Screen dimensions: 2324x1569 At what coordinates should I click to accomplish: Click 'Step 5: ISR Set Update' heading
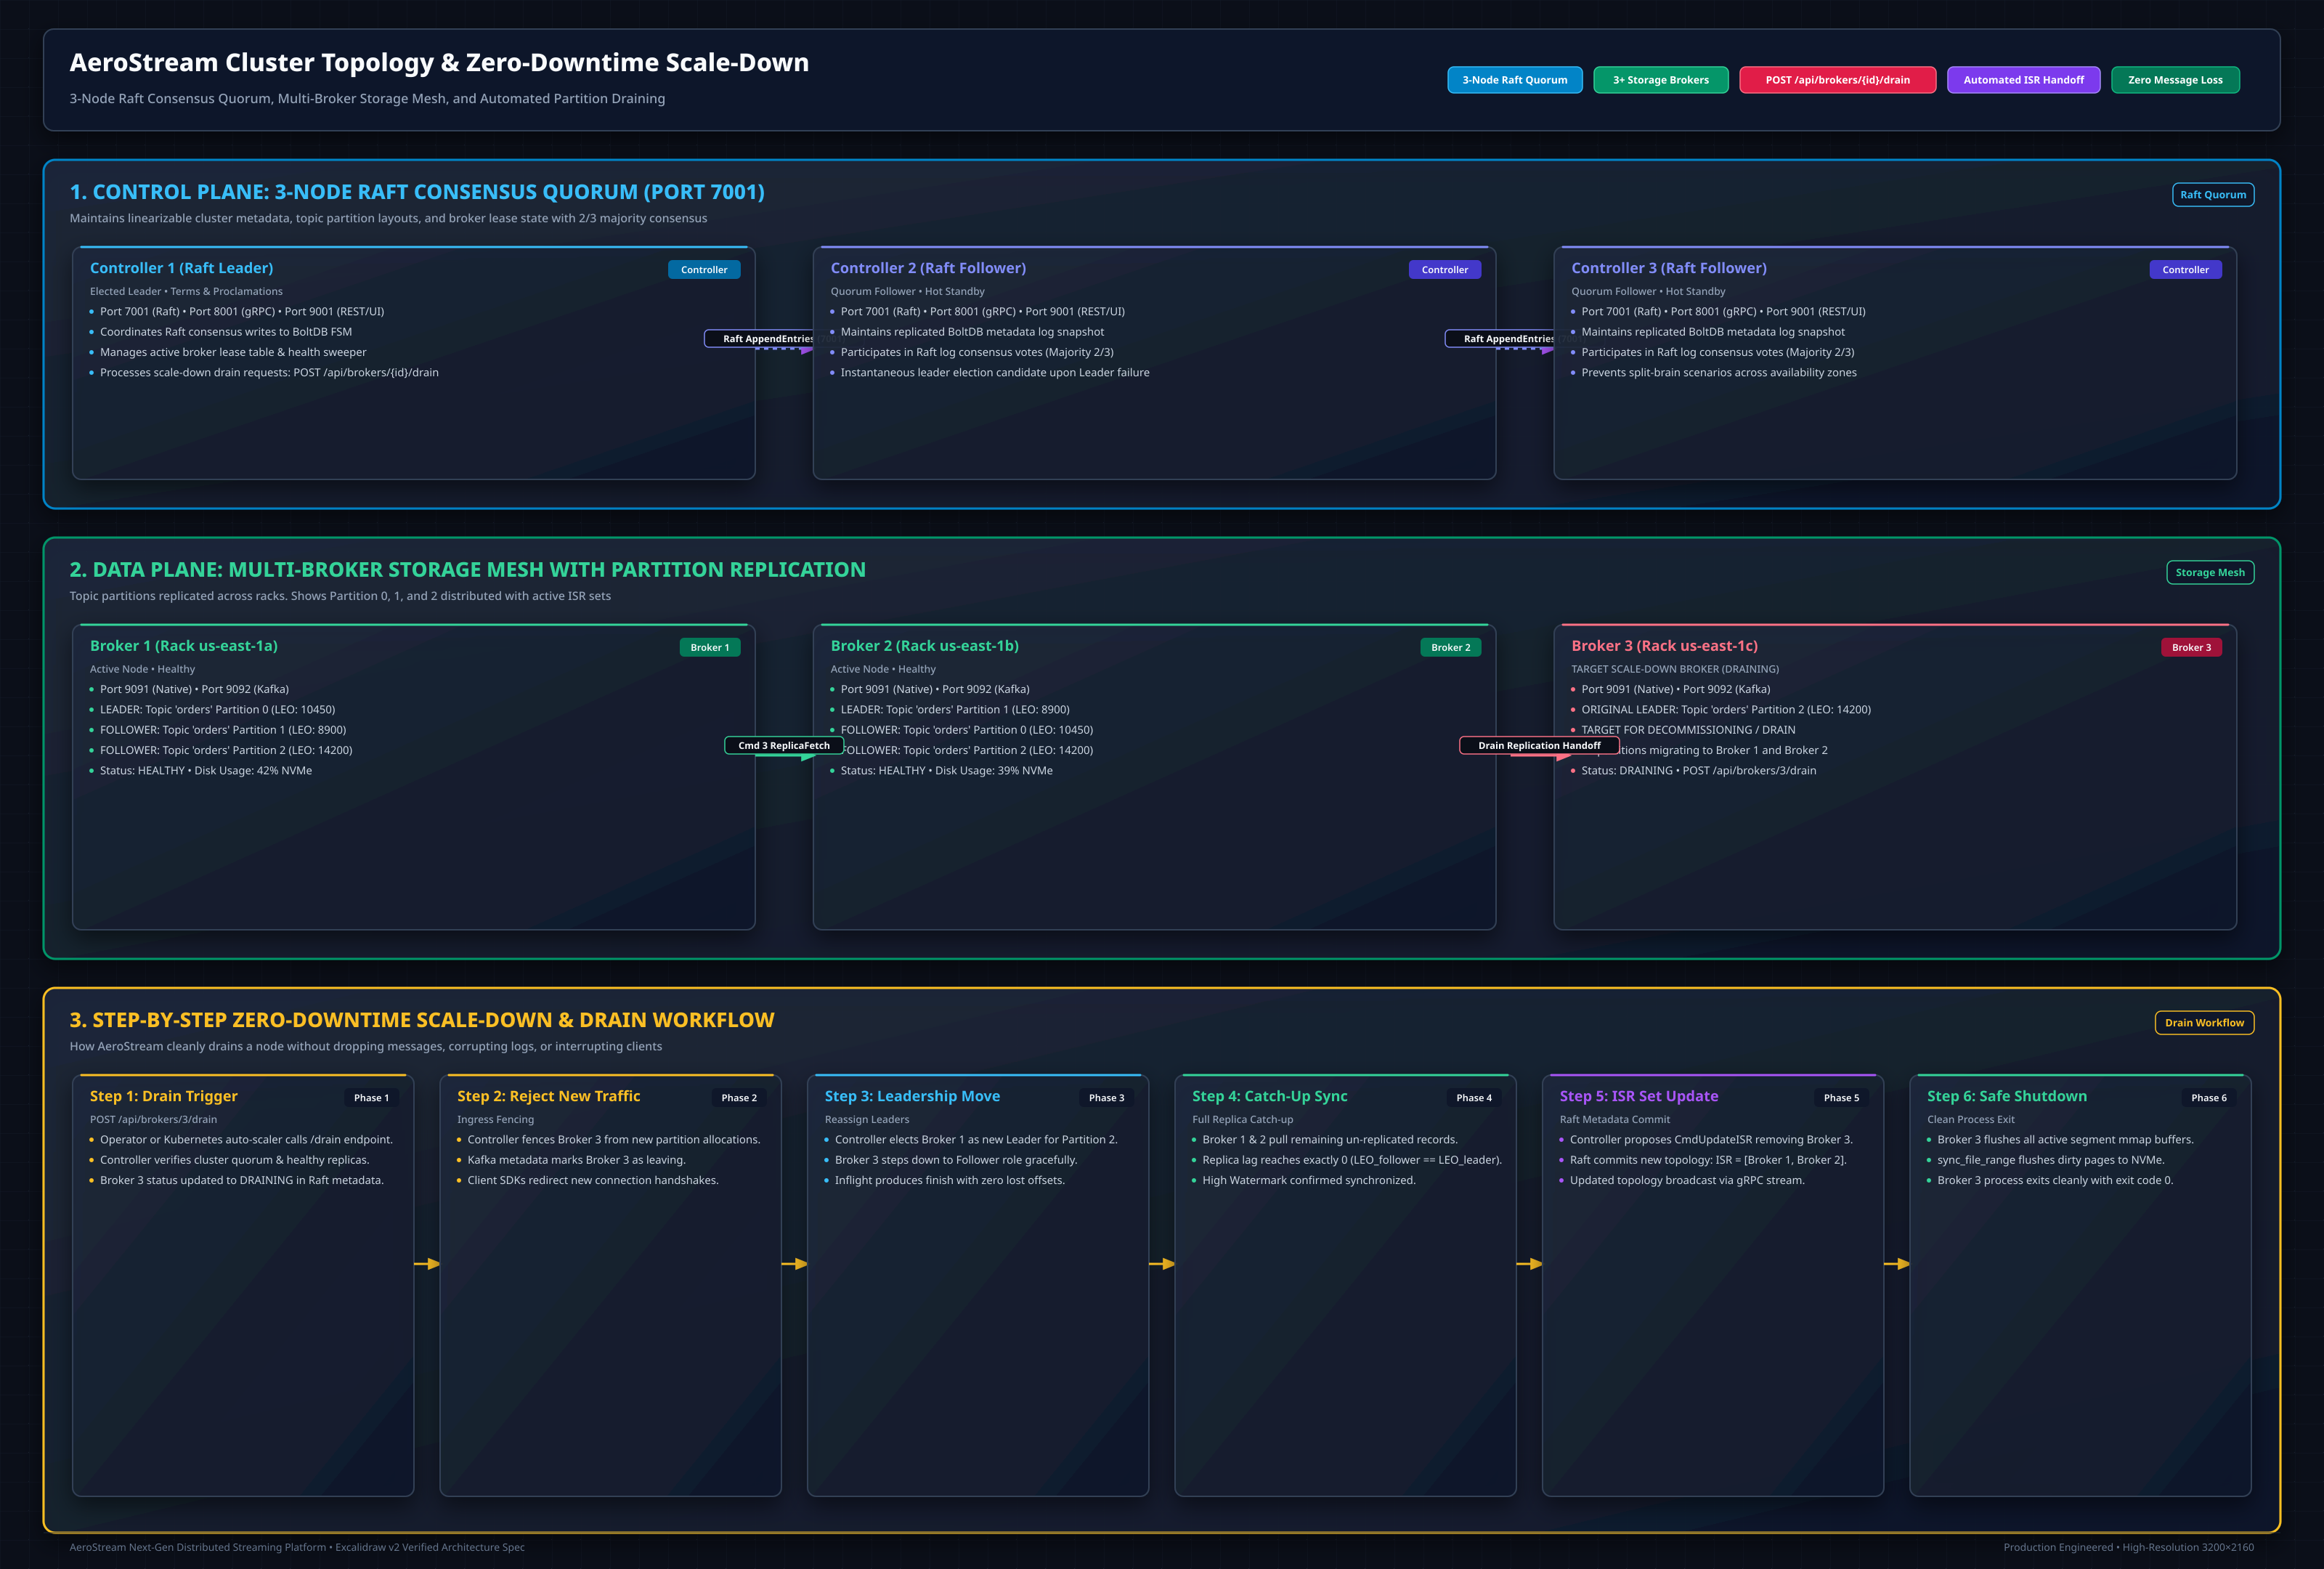click(x=1638, y=1096)
